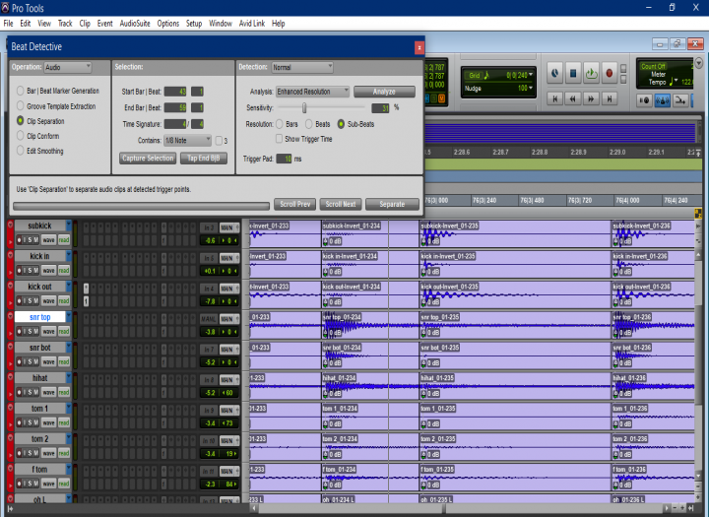Toggle the blue metronome click button
This screenshot has width=709, height=517.
[x=663, y=100]
